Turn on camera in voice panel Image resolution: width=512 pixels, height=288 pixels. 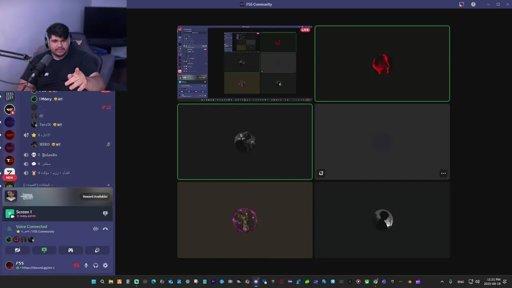pyautogui.click(x=18, y=250)
